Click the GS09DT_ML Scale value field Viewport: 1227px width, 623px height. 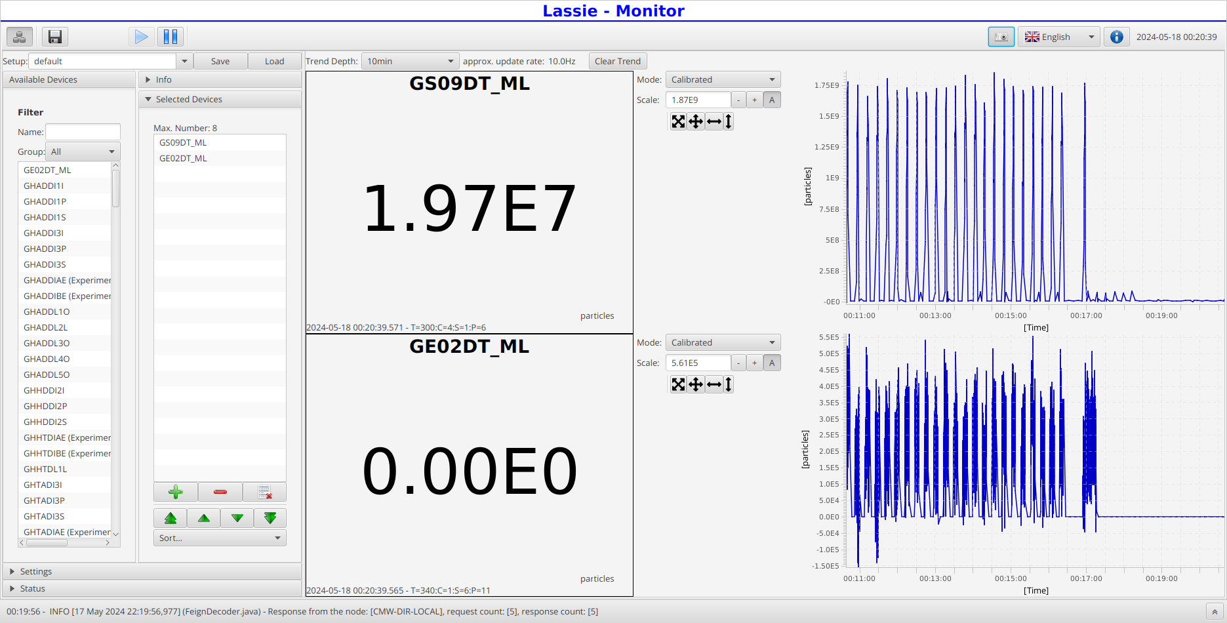click(698, 100)
